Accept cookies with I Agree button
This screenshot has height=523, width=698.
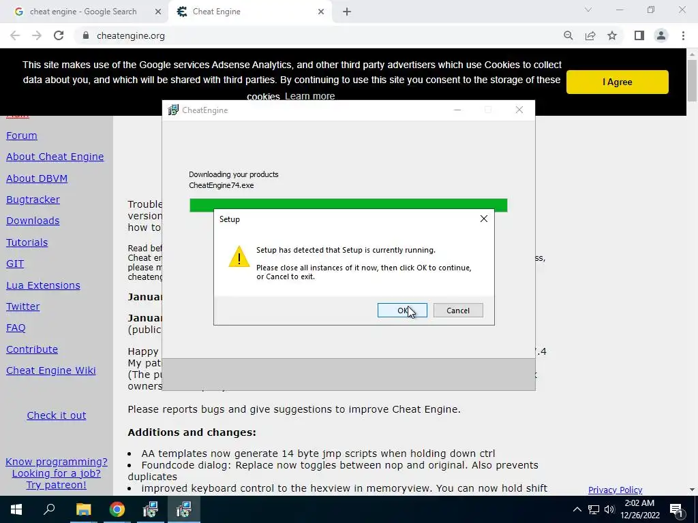click(617, 82)
